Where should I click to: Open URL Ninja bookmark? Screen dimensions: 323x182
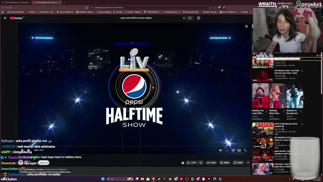point(118,12)
